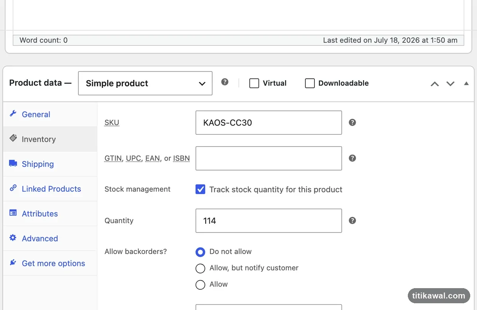Move Product data panel down
Viewport: 477px width, 310px height.
[450, 84]
